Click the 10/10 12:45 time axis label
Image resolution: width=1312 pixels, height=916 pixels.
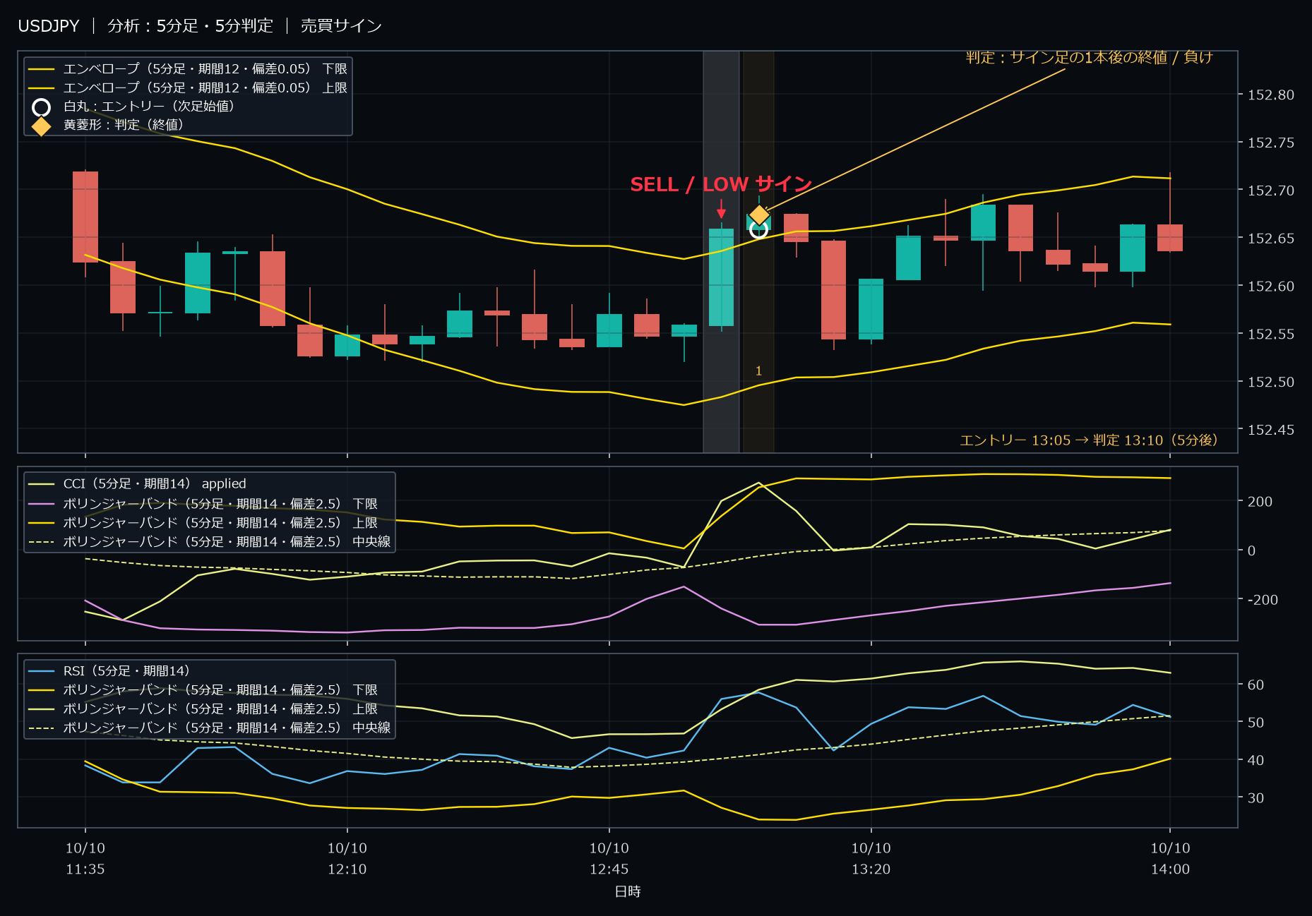coord(609,859)
